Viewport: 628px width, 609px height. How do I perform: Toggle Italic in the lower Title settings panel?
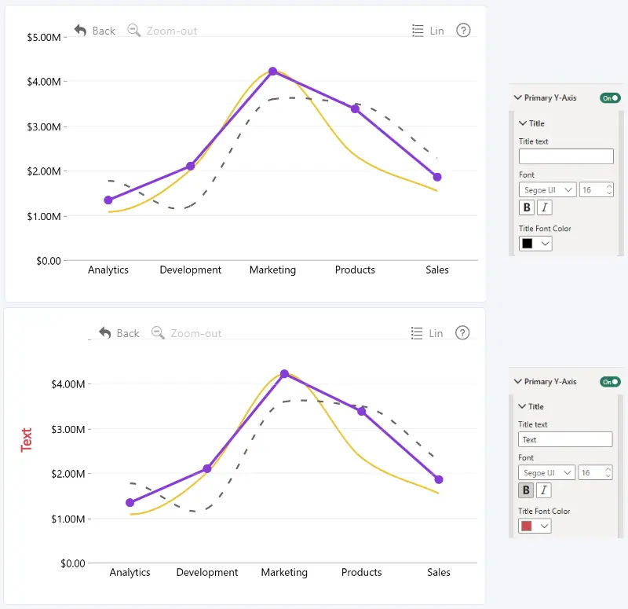coord(543,490)
